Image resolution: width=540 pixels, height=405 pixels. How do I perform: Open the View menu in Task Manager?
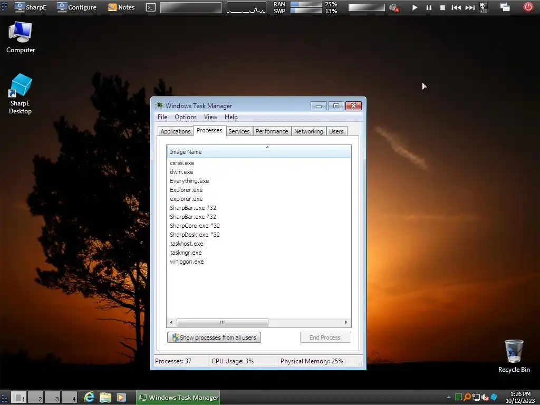pyautogui.click(x=210, y=117)
